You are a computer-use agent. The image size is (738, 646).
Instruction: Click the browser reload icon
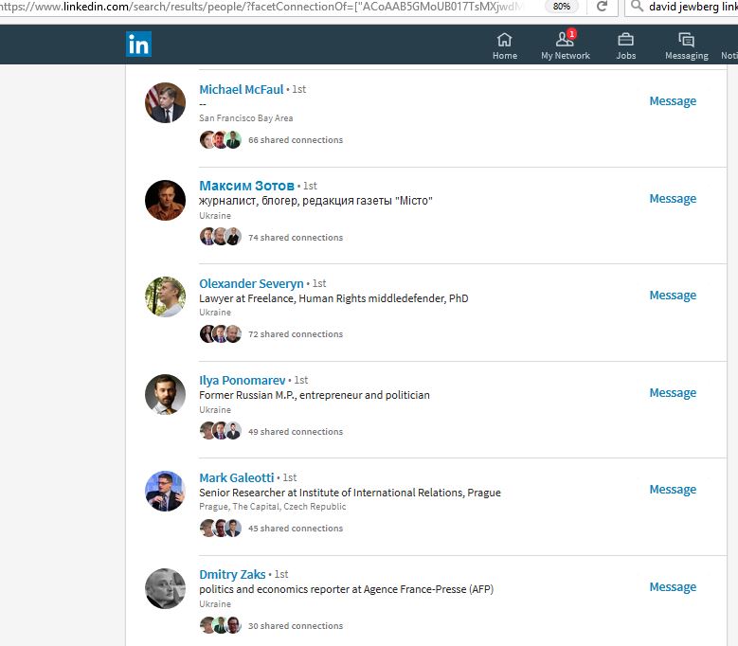tap(602, 7)
